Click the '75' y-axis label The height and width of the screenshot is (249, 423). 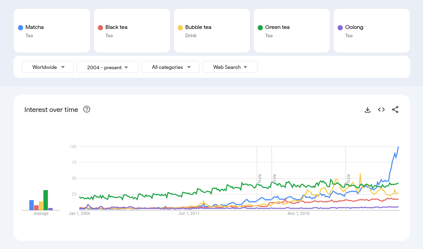pos(74,163)
